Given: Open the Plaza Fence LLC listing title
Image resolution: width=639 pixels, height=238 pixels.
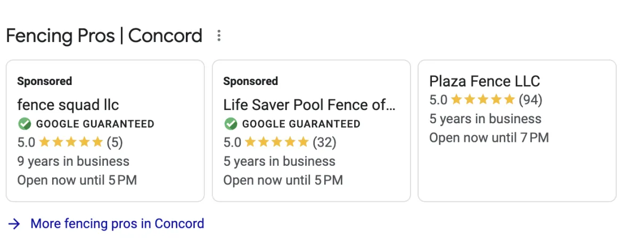Looking at the screenshot, I should point(485,81).
